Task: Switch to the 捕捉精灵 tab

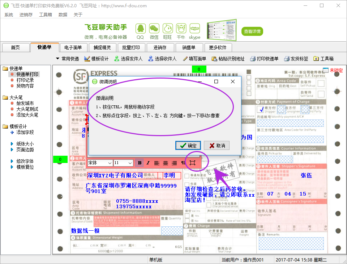Action: pos(102,47)
